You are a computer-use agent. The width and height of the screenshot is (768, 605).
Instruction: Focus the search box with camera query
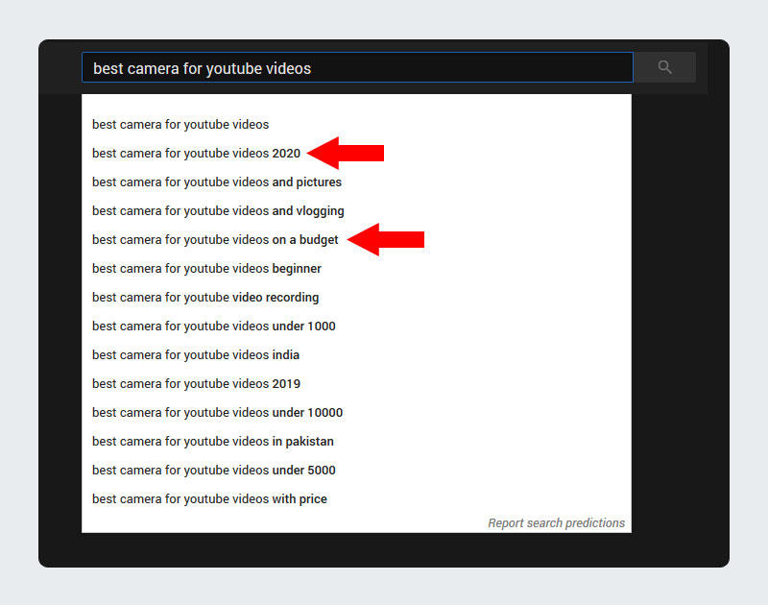[x=357, y=67]
